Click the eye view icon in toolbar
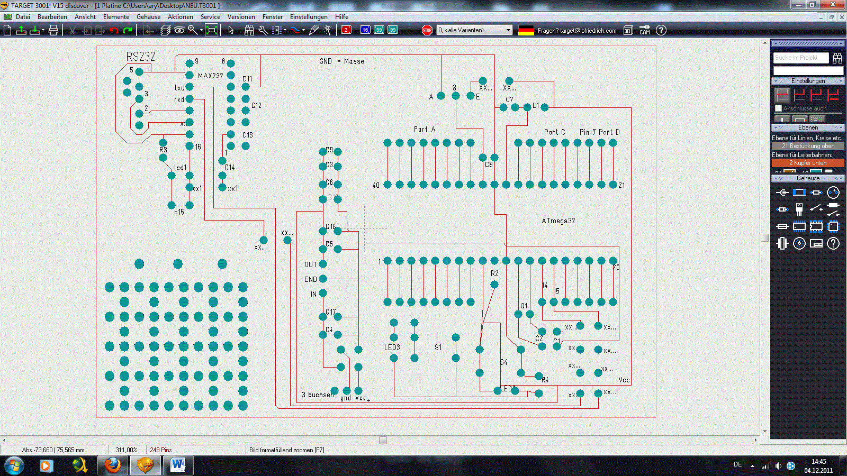847x476 pixels. point(179,30)
